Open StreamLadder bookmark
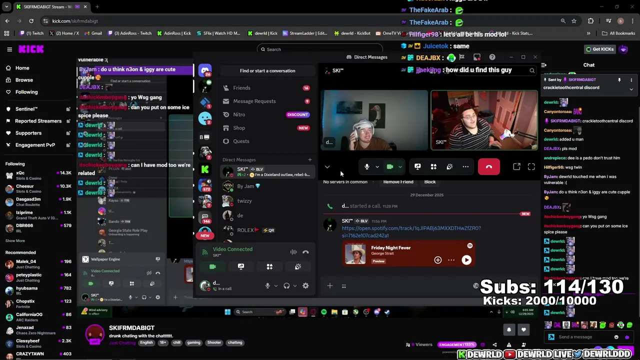 [304, 33]
